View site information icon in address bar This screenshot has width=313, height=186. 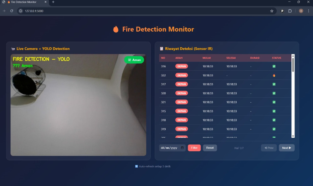coord(21,11)
